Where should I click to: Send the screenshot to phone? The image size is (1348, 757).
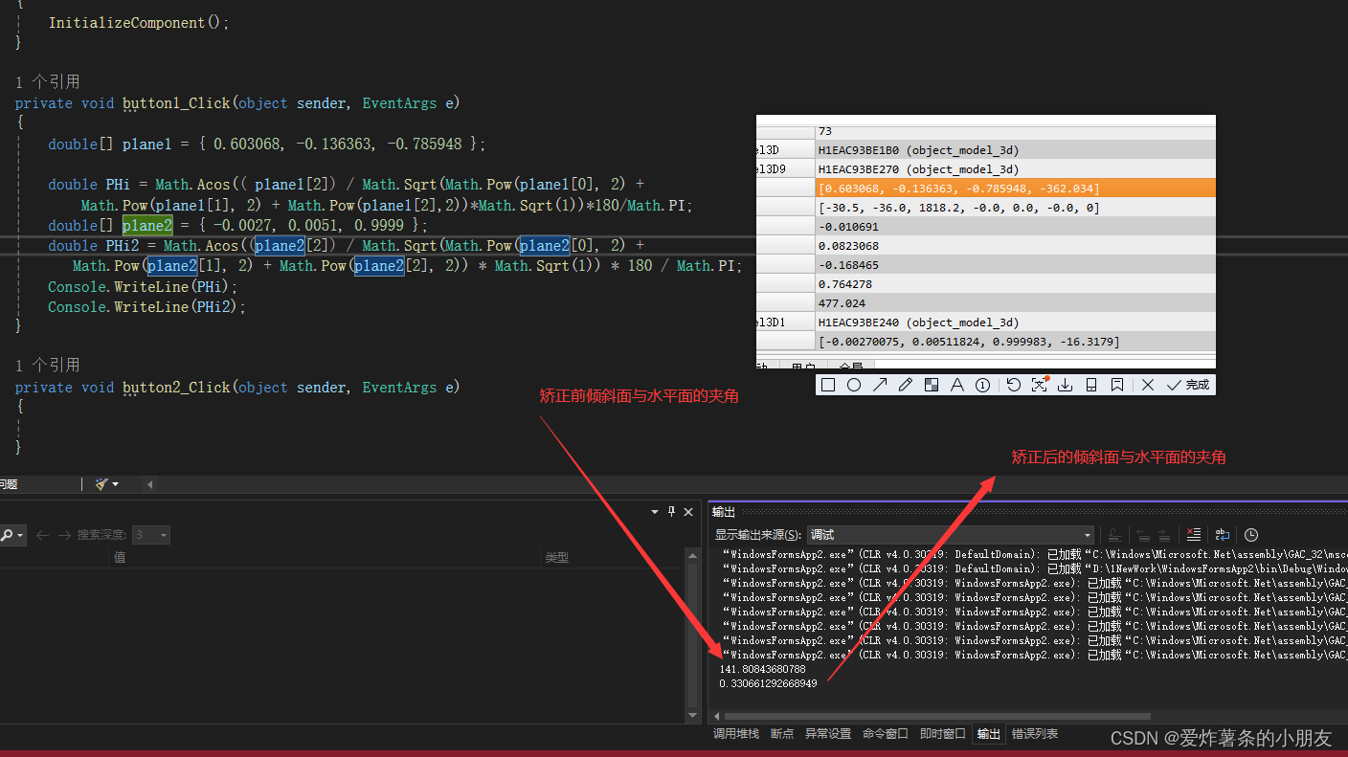(1090, 385)
